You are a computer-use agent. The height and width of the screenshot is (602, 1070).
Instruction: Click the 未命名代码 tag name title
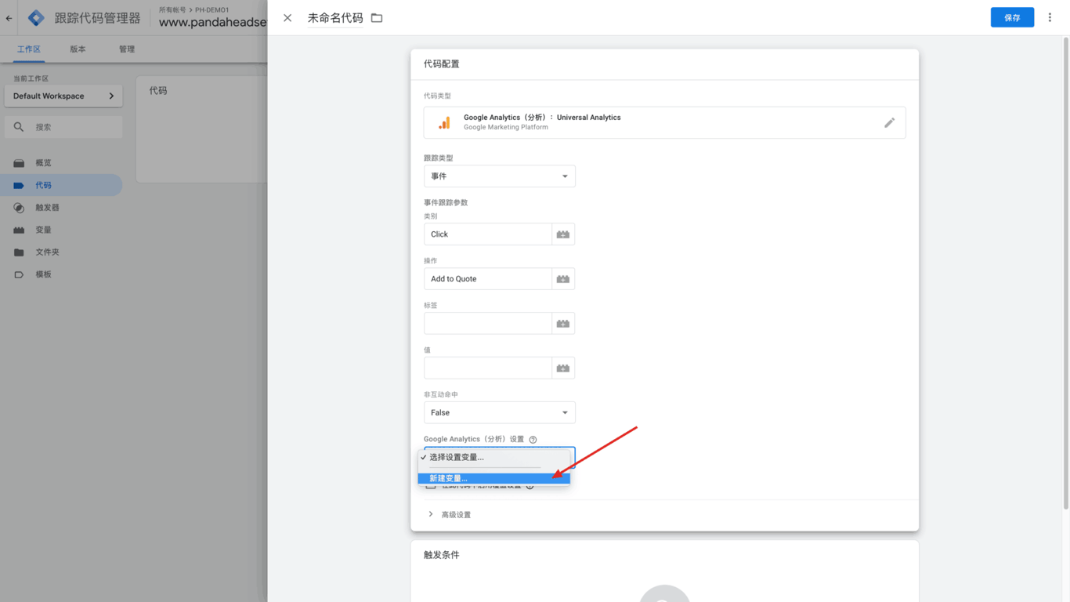(x=334, y=18)
